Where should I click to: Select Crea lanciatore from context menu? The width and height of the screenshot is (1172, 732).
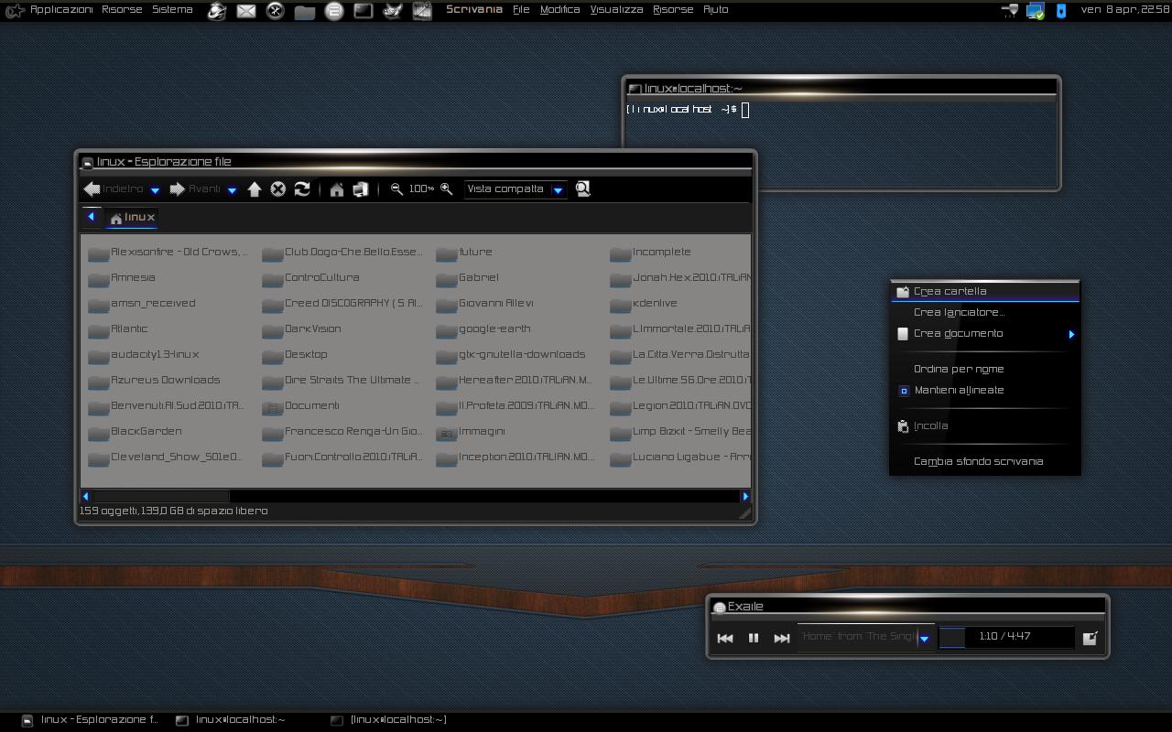985,313
